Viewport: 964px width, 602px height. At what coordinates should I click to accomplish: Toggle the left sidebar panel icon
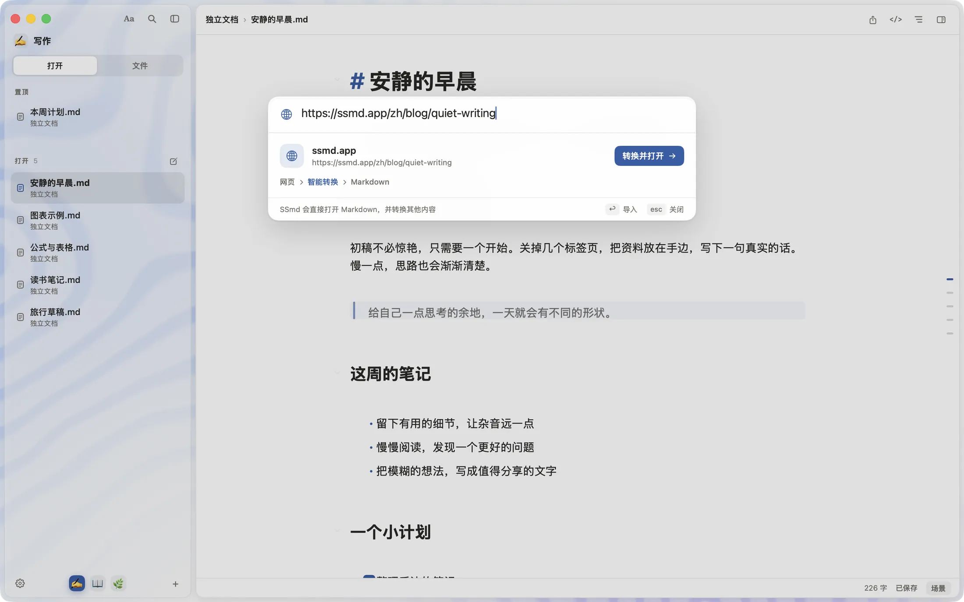(174, 19)
